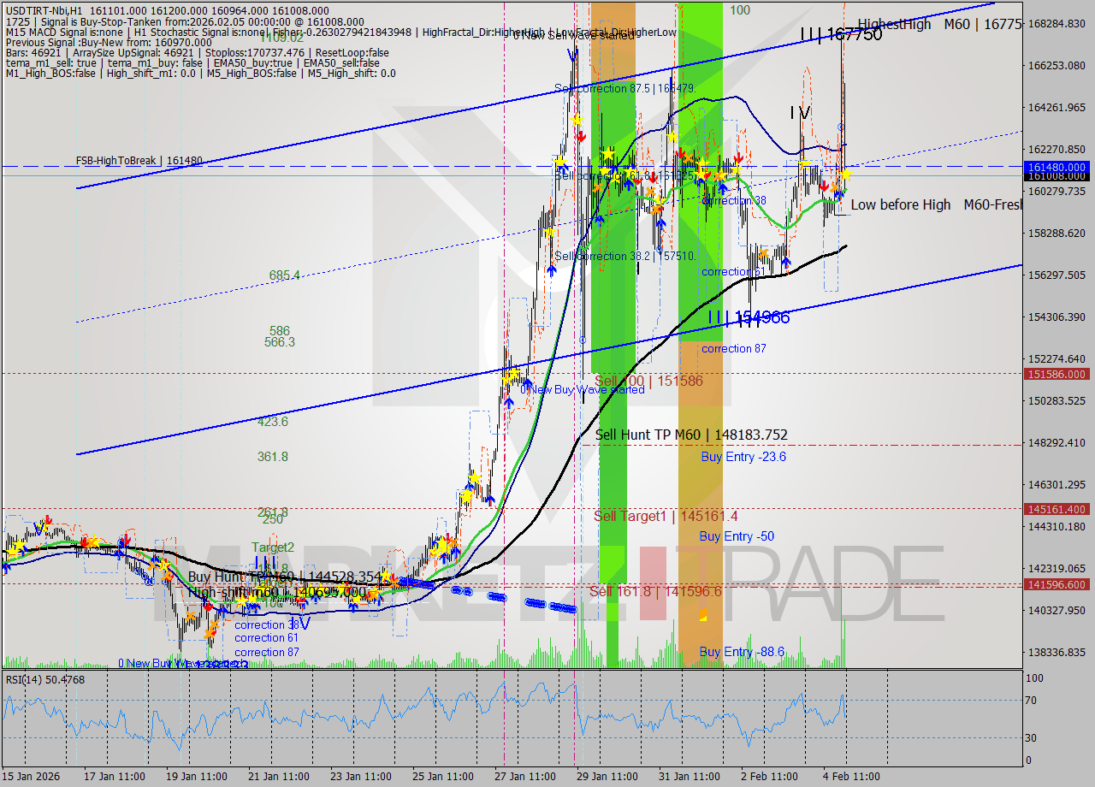Click the New Buy Wave started annotation
This screenshot has height=787, width=1095.
(x=582, y=389)
